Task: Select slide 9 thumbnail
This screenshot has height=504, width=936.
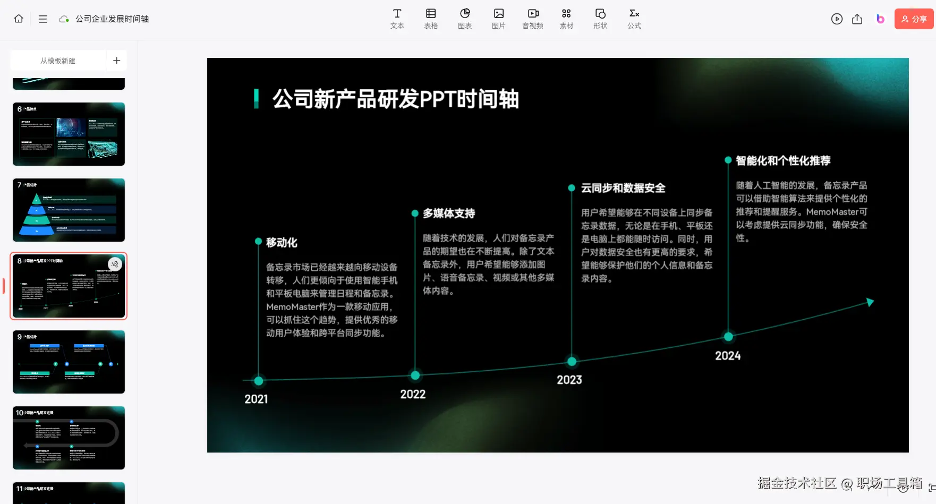Action: click(69, 362)
